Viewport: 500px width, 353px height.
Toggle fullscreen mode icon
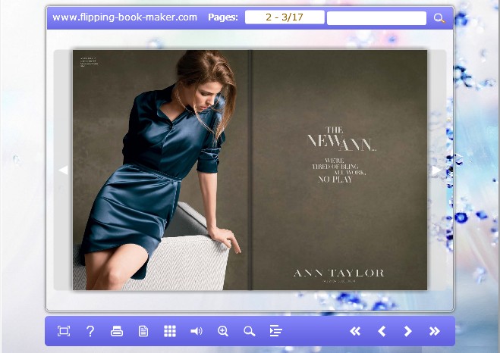tap(64, 331)
